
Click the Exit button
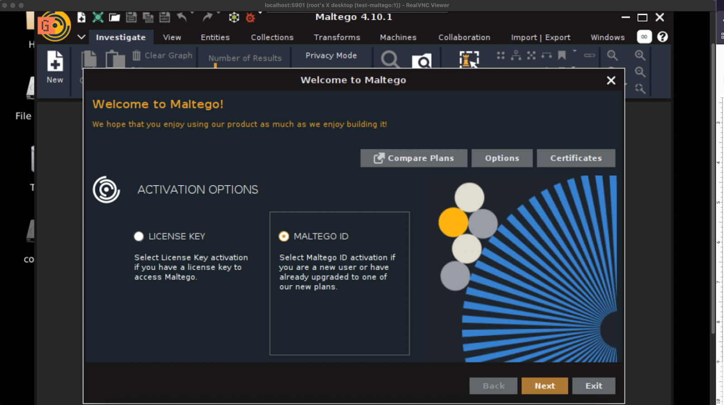594,386
